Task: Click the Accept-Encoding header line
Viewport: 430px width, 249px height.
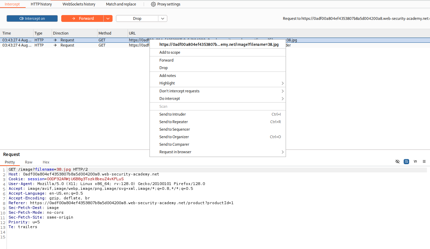Action: click(x=49, y=198)
